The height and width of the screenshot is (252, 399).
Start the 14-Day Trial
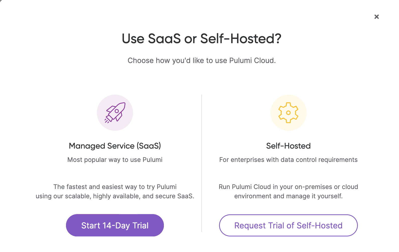click(x=115, y=225)
